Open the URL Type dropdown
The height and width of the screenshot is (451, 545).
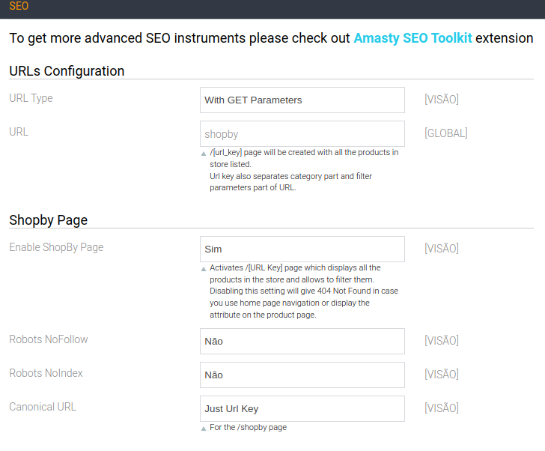[302, 100]
